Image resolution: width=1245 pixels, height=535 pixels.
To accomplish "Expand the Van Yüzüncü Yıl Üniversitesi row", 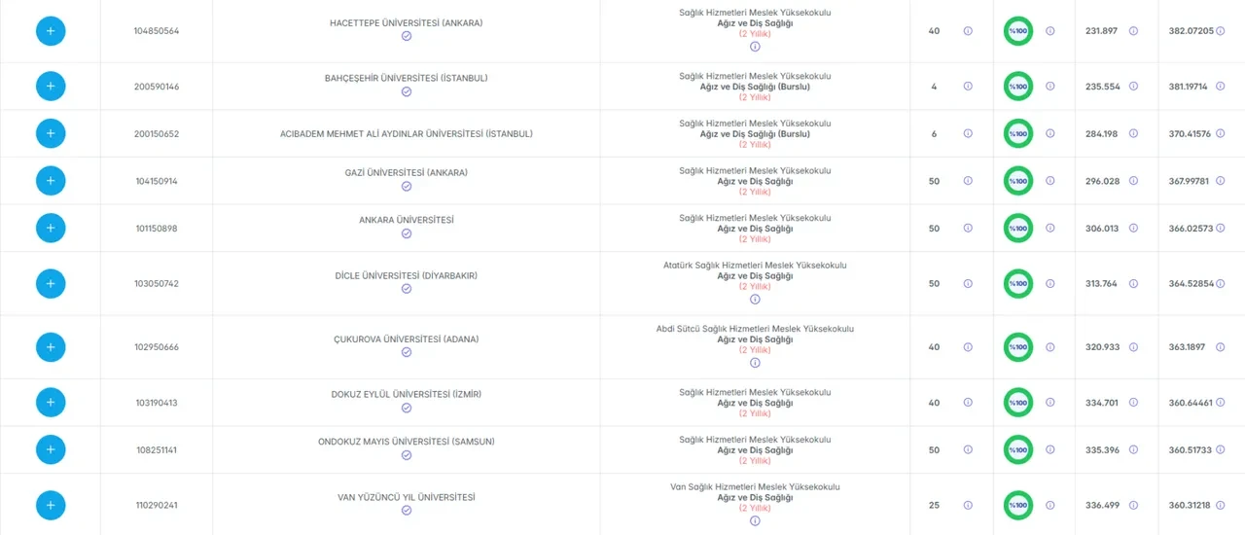I will [x=51, y=506].
